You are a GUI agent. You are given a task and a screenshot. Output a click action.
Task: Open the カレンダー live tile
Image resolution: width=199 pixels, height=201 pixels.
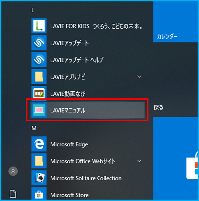176,22
